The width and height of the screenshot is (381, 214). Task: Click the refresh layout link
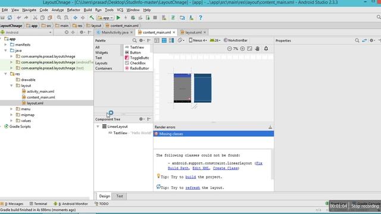pyautogui.click(x=193, y=188)
